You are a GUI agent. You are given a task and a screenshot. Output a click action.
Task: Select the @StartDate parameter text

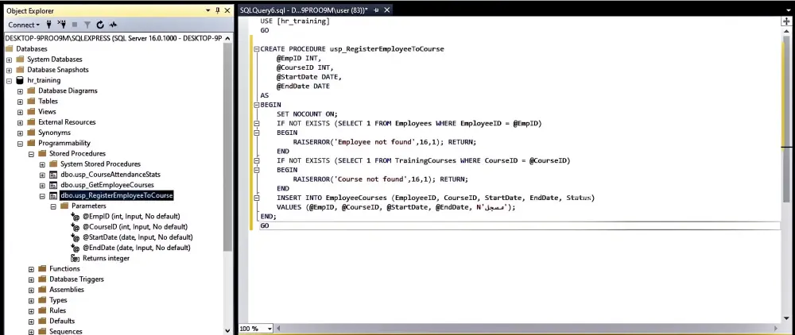pyautogui.click(x=138, y=237)
